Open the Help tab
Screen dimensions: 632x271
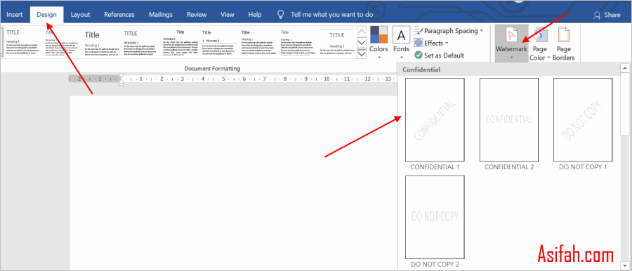point(255,15)
